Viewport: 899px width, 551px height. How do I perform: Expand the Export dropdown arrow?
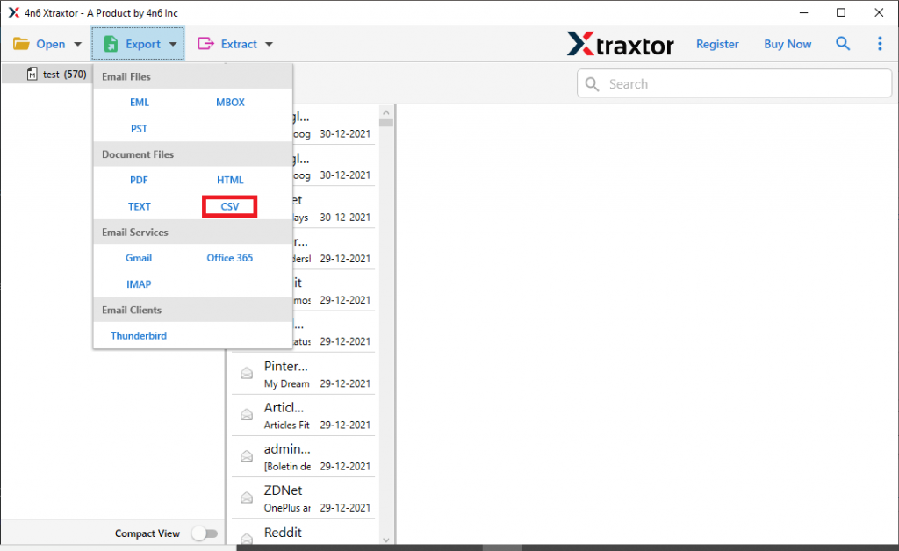[x=172, y=43]
